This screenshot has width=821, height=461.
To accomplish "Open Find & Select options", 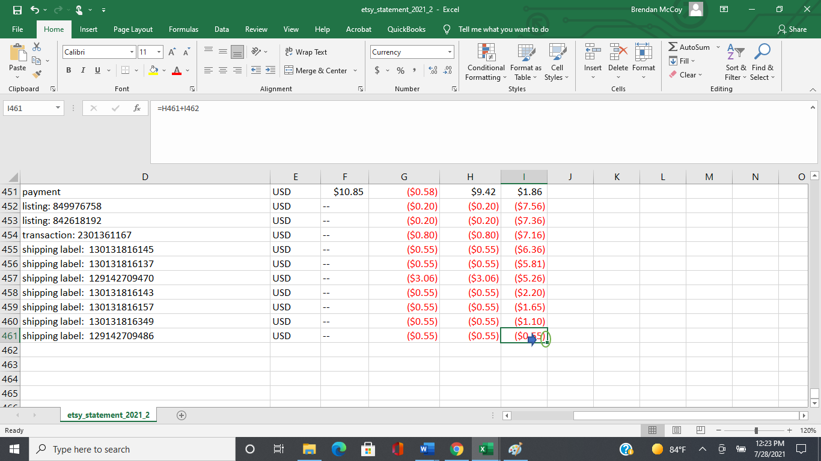I will pos(762,62).
